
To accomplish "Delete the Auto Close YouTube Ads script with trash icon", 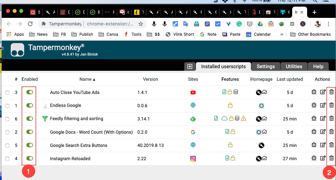I will pos(331,92).
